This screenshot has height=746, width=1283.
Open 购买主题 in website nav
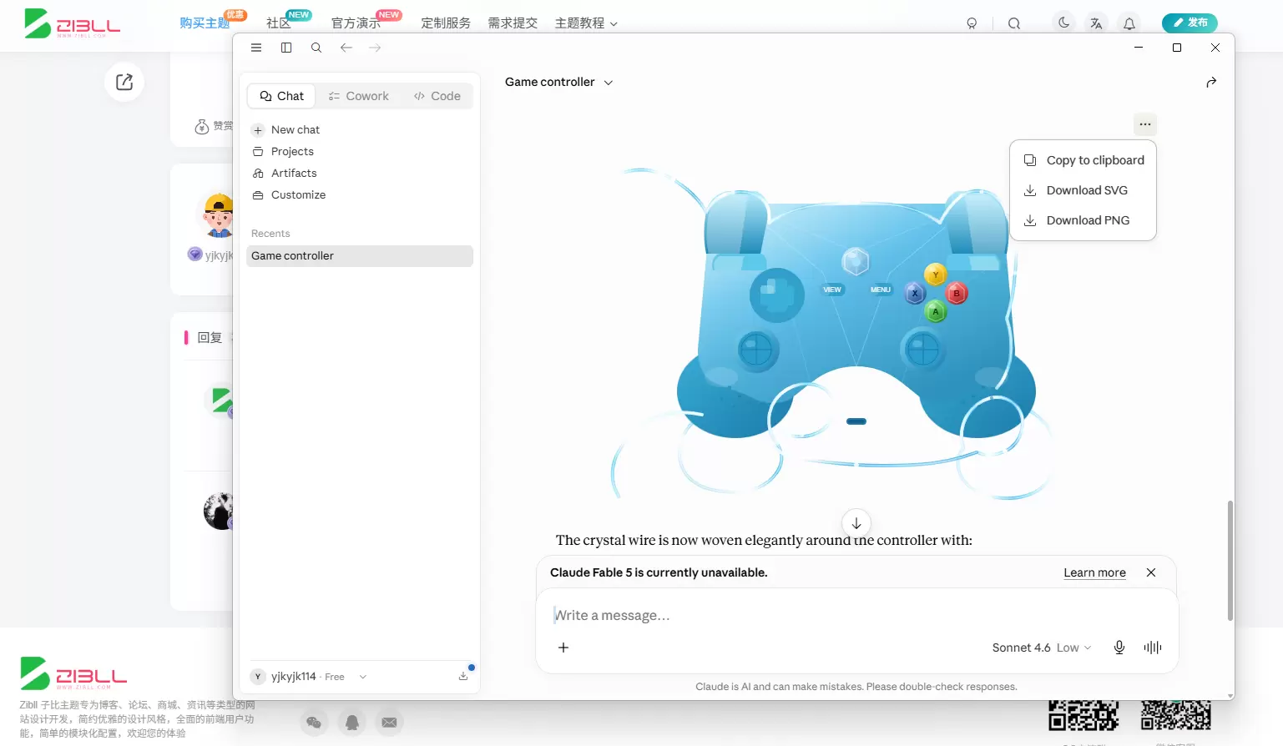pyautogui.click(x=205, y=23)
